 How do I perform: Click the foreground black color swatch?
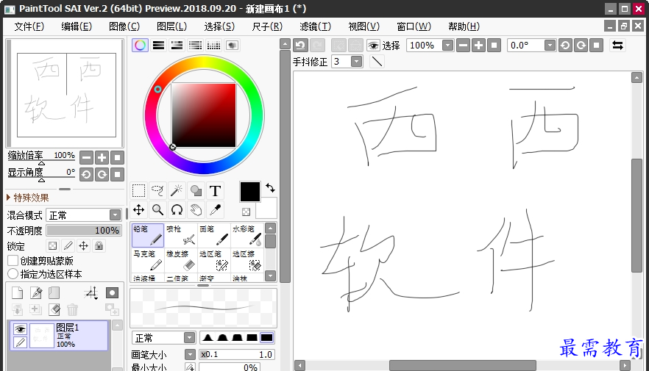[250, 192]
